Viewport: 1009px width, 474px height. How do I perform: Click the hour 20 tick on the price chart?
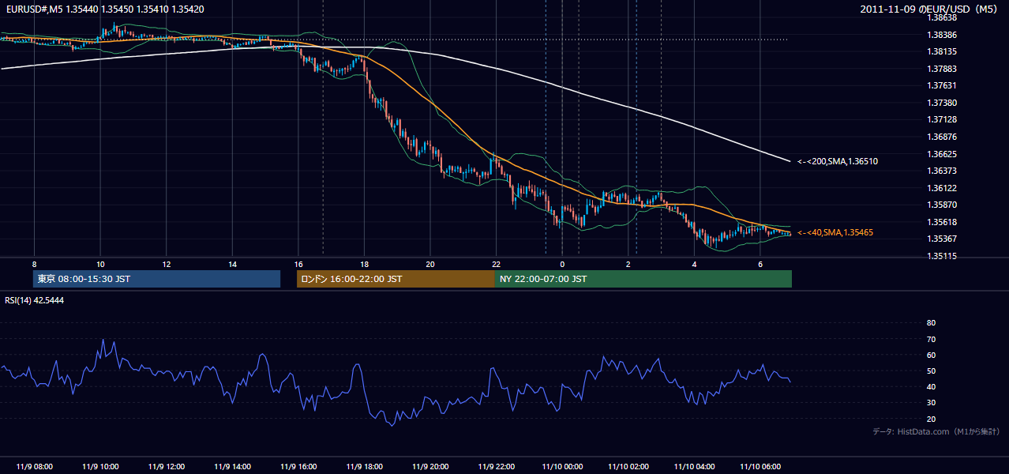click(430, 263)
